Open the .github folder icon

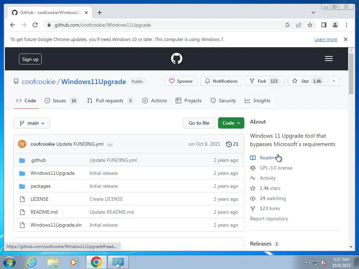coord(22,160)
